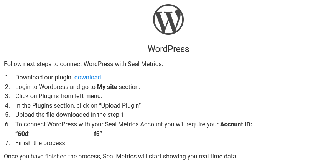Click the list number 7 marker
The image size is (336, 168).
click(8, 143)
